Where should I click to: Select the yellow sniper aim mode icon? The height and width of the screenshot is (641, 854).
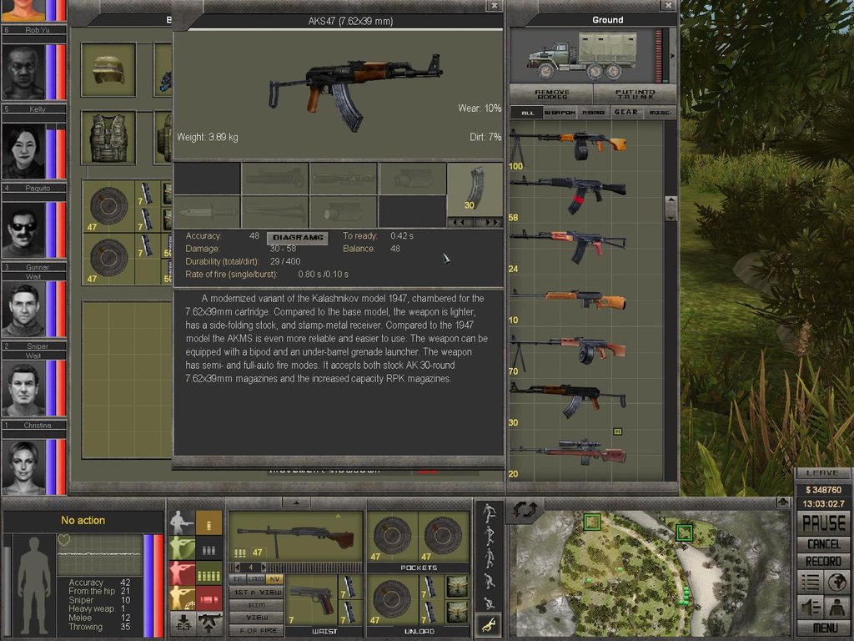(x=182, y=598)
